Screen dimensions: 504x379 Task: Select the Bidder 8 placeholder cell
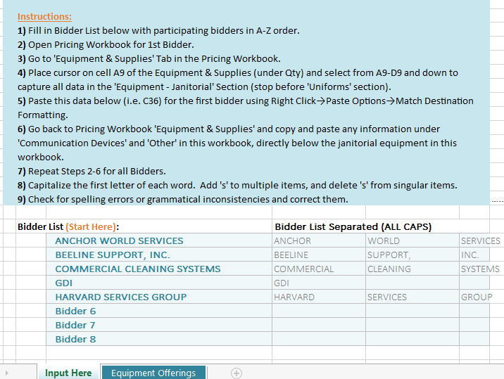coord(159,339)
